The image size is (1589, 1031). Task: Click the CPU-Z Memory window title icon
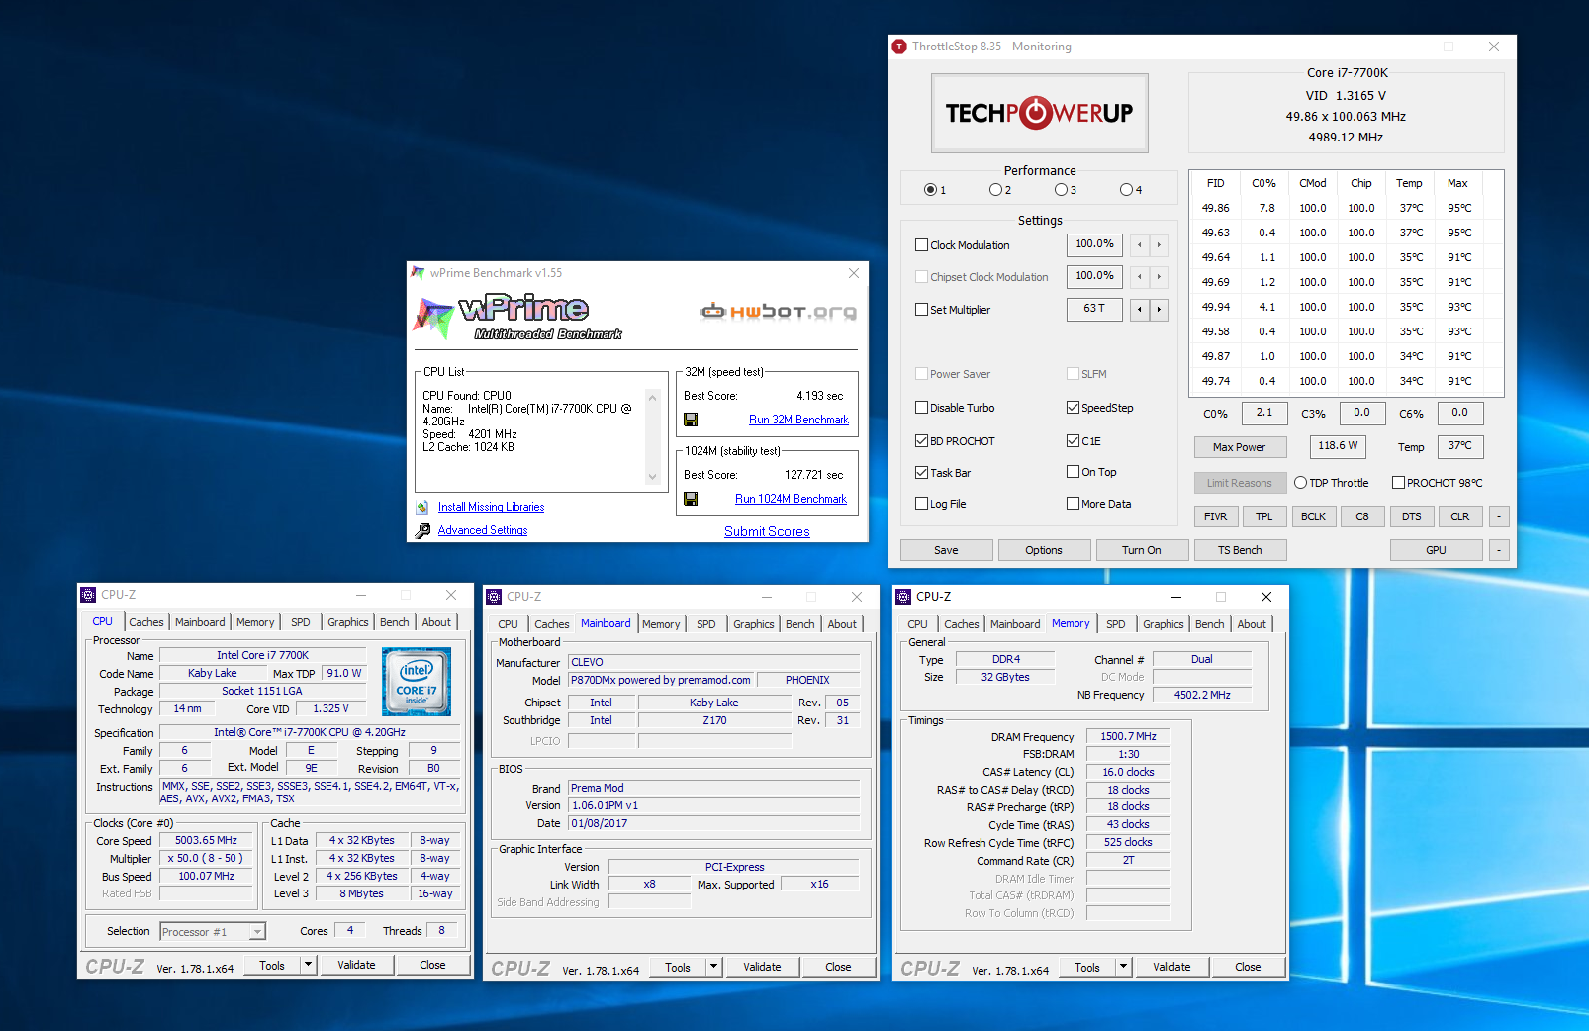(903, 597)
